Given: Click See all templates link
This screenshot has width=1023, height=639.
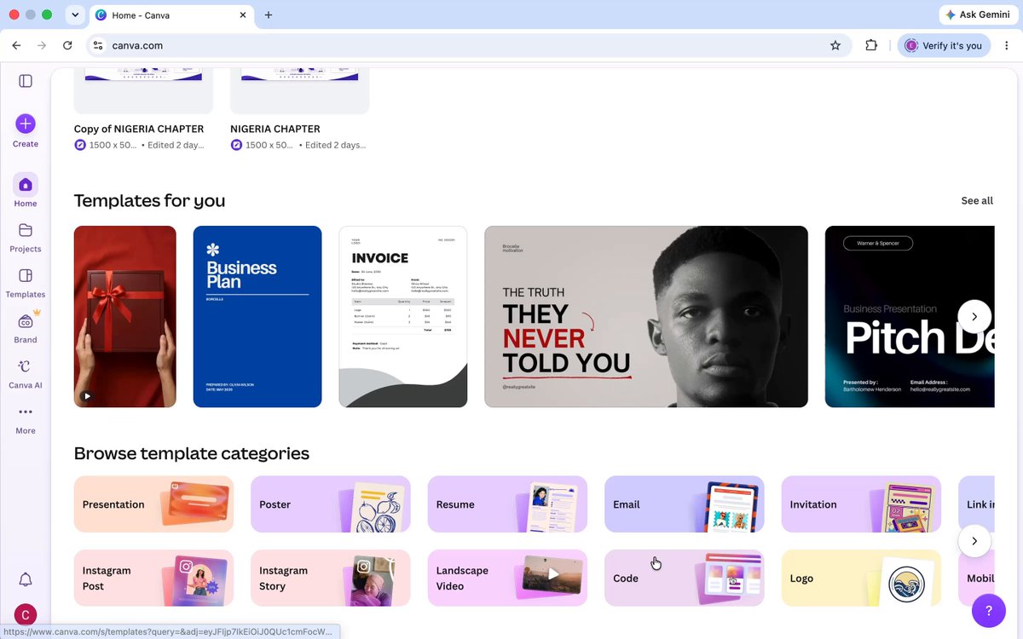Looking at the screenshot, I should pyautogui.click(x=977, y=201).
